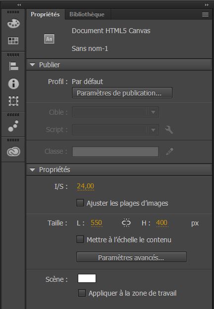Open Paramètres avancés button
This screenshot has height=309, width=214.
(131, 257)
